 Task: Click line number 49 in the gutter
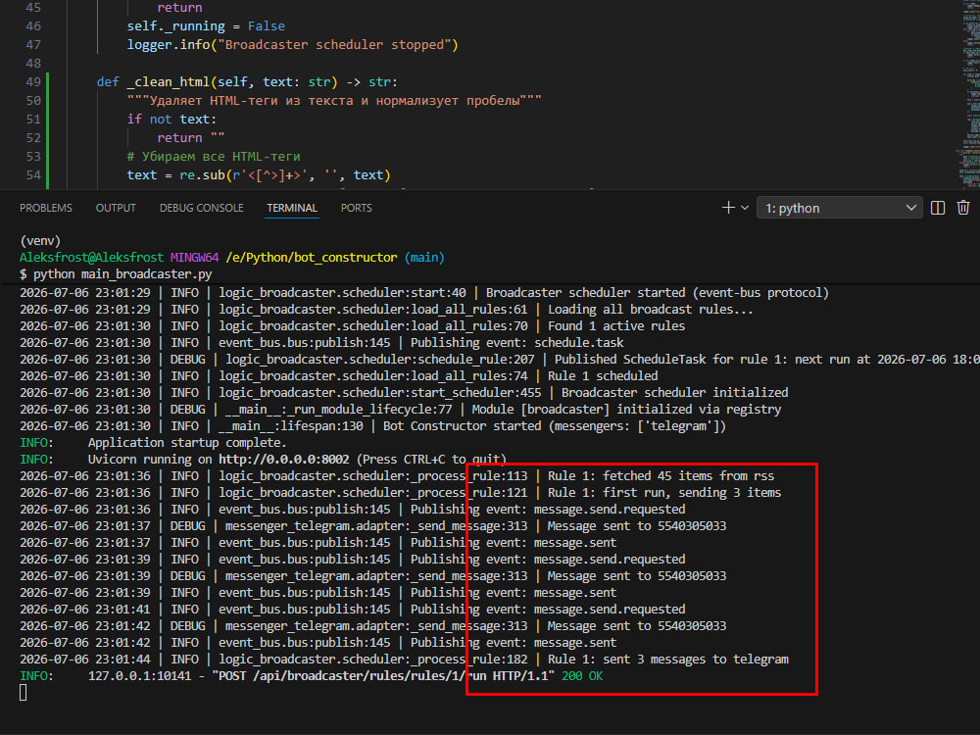33,82
